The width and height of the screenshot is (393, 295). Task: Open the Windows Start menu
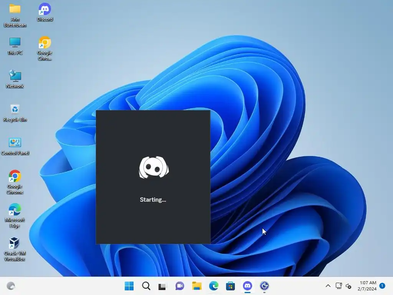tap(129, 286)
